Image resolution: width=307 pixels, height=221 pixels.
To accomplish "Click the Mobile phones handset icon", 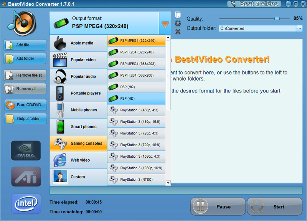I will pos(60,110).
